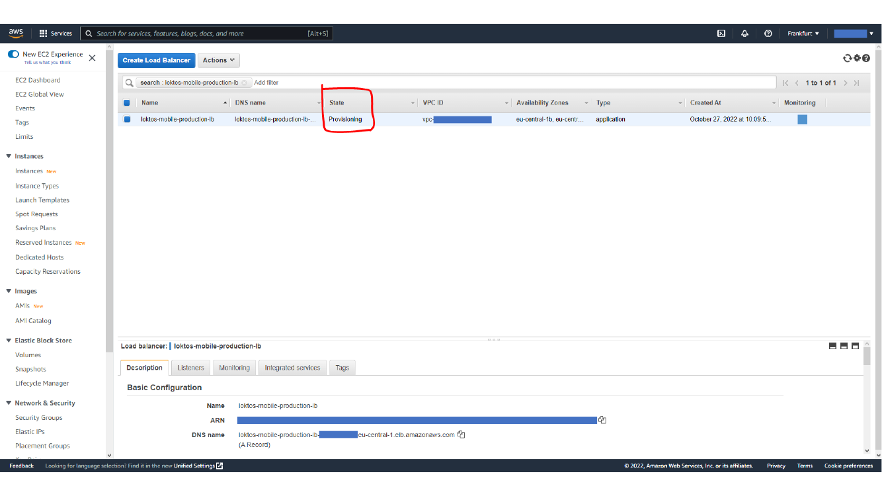Refresh the load balancer list
Image resolution: width=882 pixels, height=496 pixels.
pyautogui.click(x=847, y=58)
